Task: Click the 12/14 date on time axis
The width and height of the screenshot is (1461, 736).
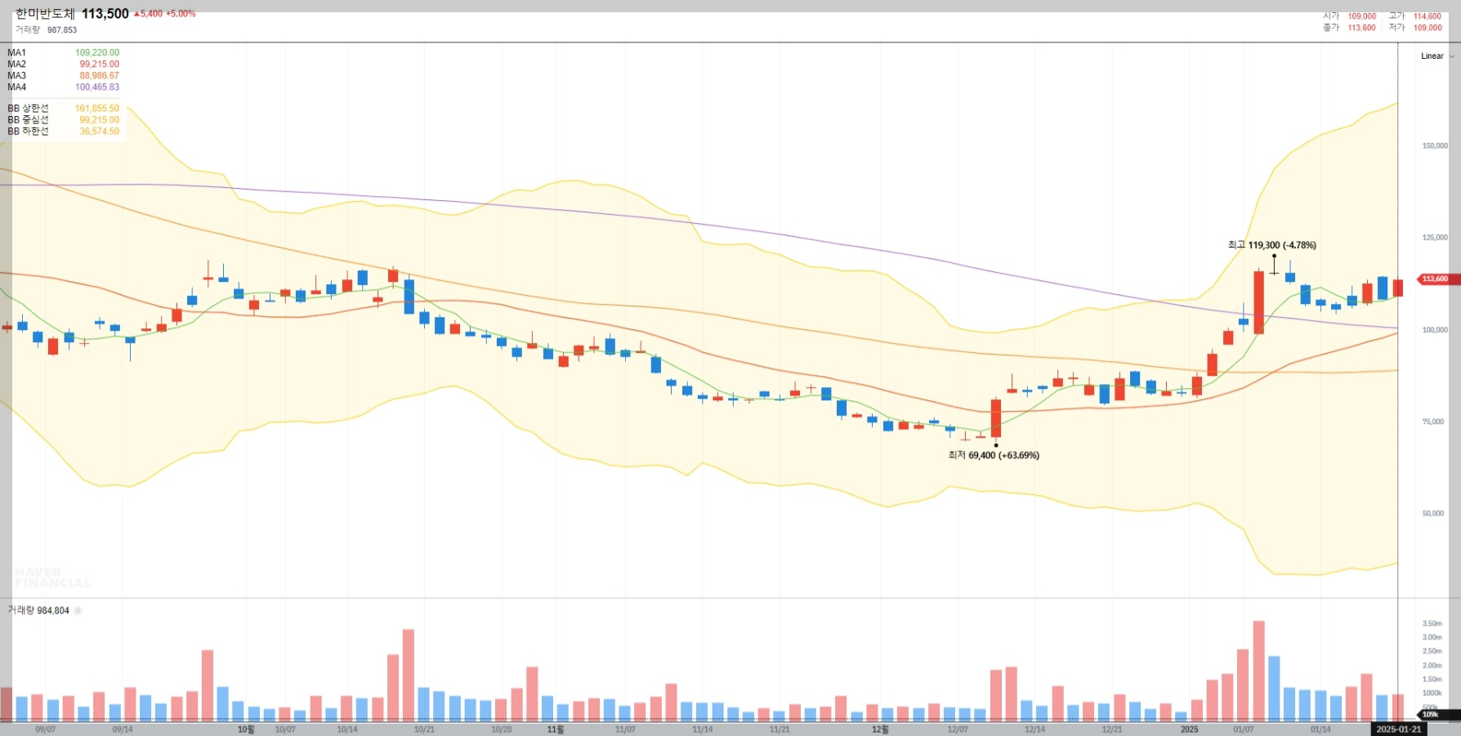Action: (x=1034, y=729)
